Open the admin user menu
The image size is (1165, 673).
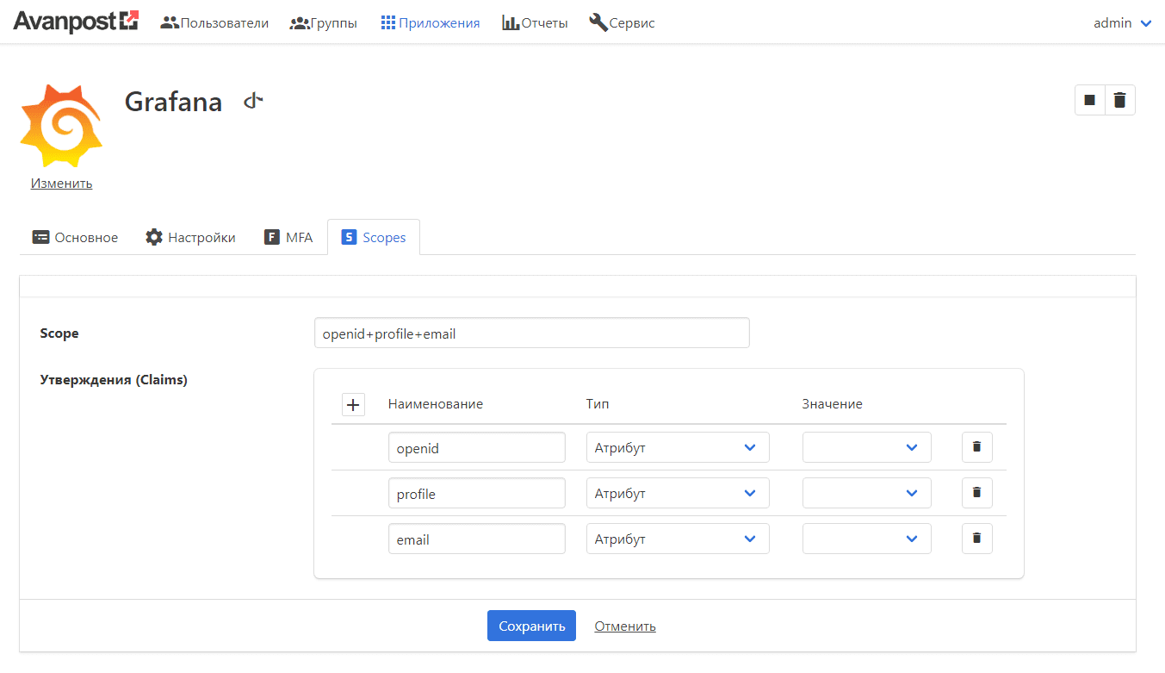pos(1122,23)
